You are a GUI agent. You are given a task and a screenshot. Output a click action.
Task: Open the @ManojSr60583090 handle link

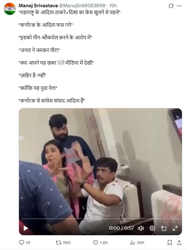(x=82, y=6)
